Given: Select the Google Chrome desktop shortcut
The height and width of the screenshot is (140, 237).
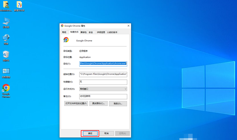Looking at the screenshot, I should click(6, 91).
